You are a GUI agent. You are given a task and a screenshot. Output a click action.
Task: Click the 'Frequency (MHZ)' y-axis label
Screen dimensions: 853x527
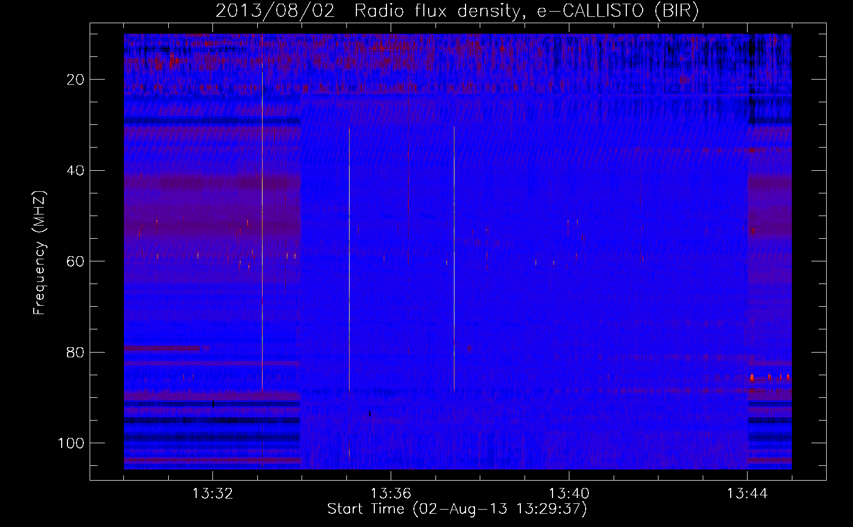coord(40,252)
